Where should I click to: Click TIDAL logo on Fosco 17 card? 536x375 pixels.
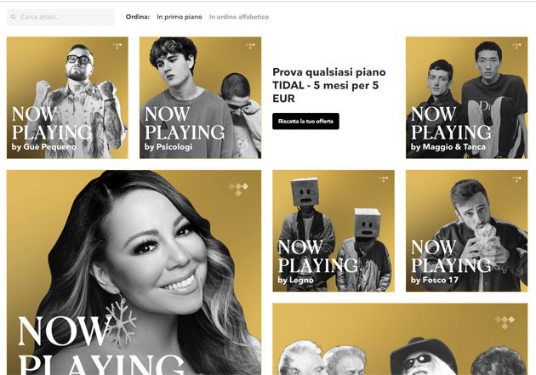click(x=516, y=179)
